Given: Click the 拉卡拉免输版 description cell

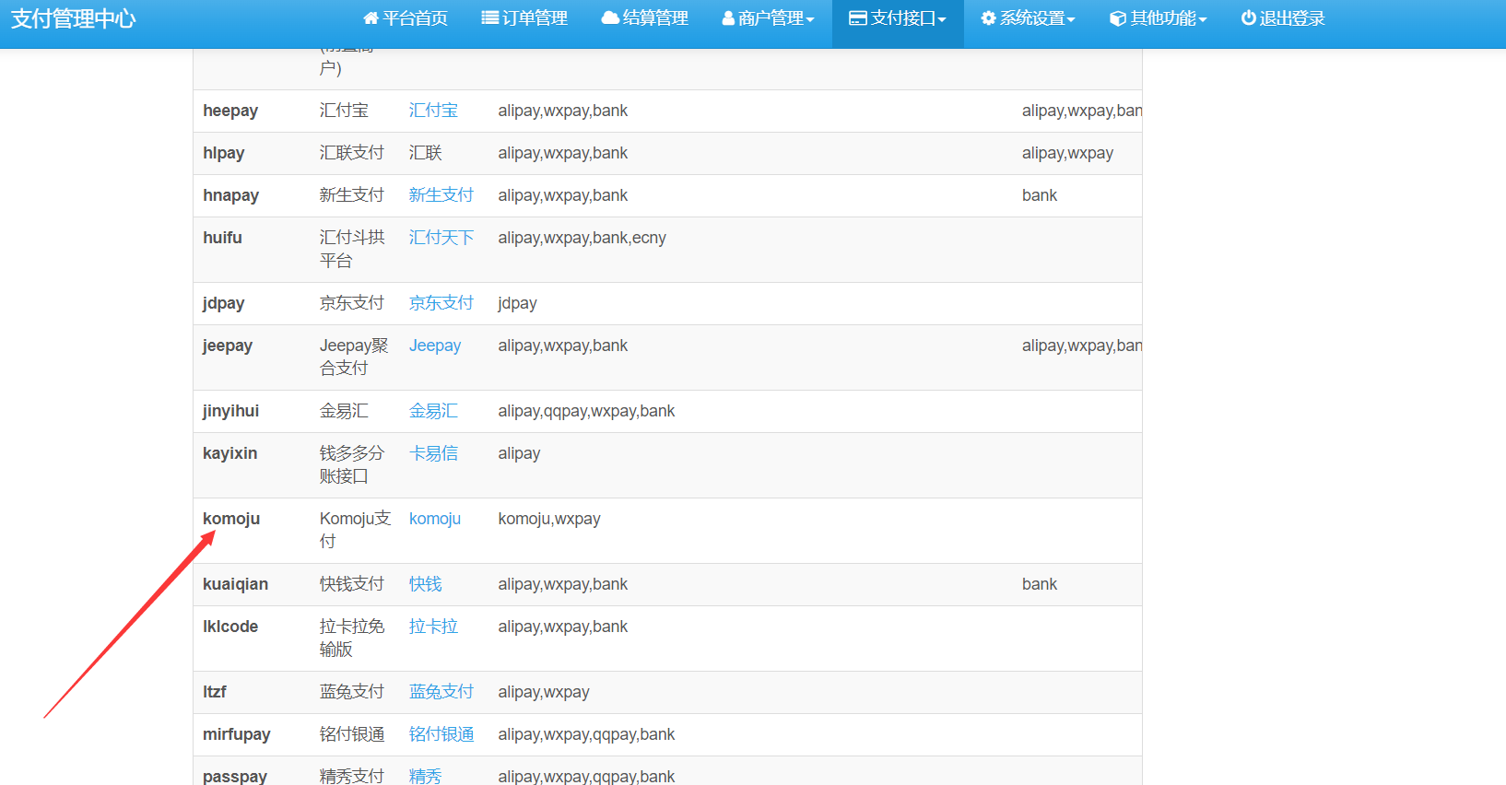Looking at the screenshot, I should point(352,638).
